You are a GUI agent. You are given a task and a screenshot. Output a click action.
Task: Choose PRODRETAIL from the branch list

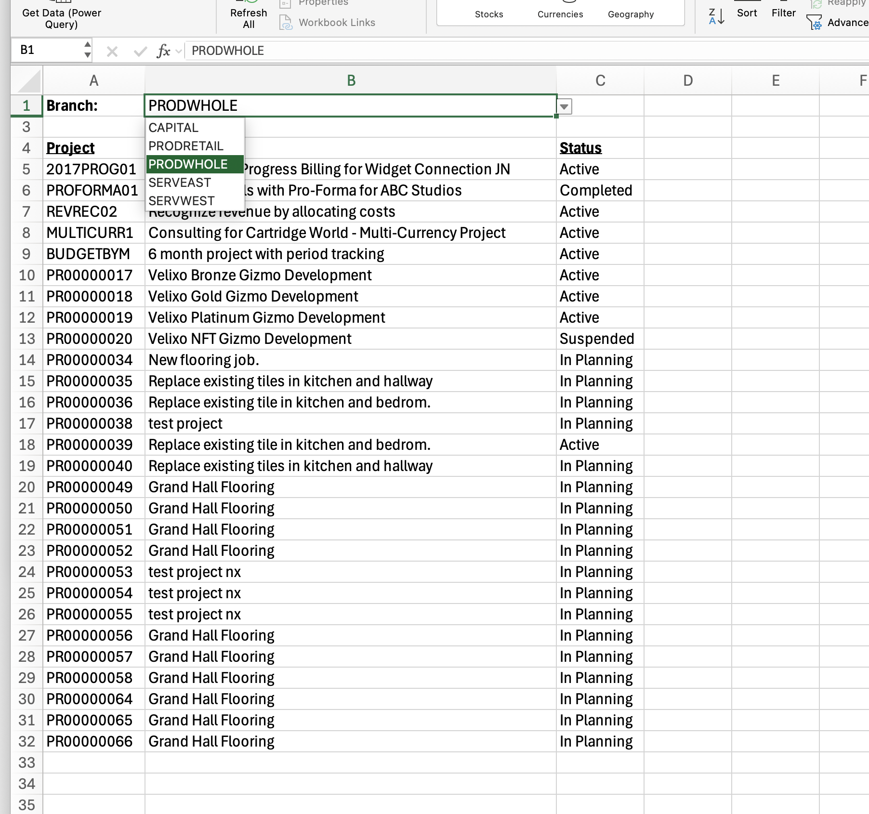195,146
